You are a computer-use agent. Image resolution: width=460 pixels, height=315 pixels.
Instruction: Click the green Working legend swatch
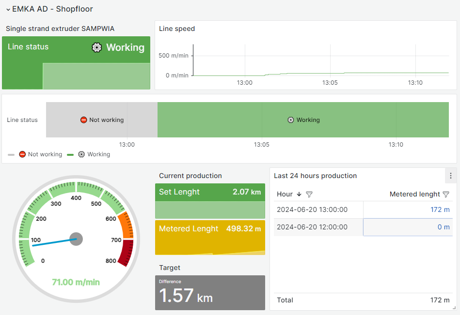(x=70, y=154)
